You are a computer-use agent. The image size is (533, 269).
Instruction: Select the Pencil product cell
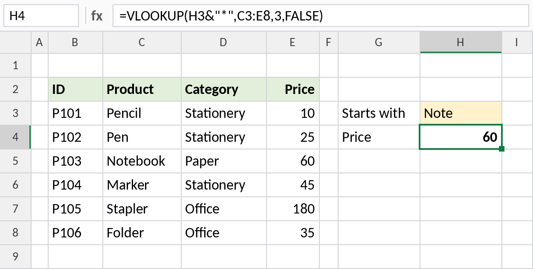[x=142, y=113]
